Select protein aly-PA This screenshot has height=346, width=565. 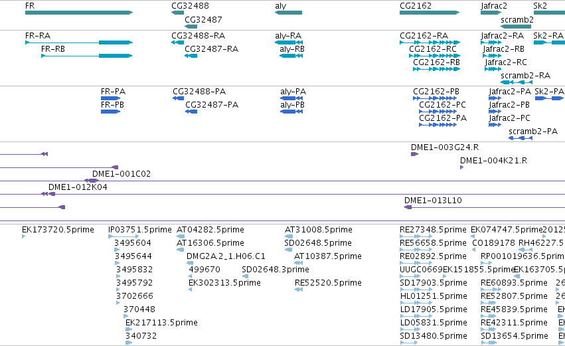point(291,98)
